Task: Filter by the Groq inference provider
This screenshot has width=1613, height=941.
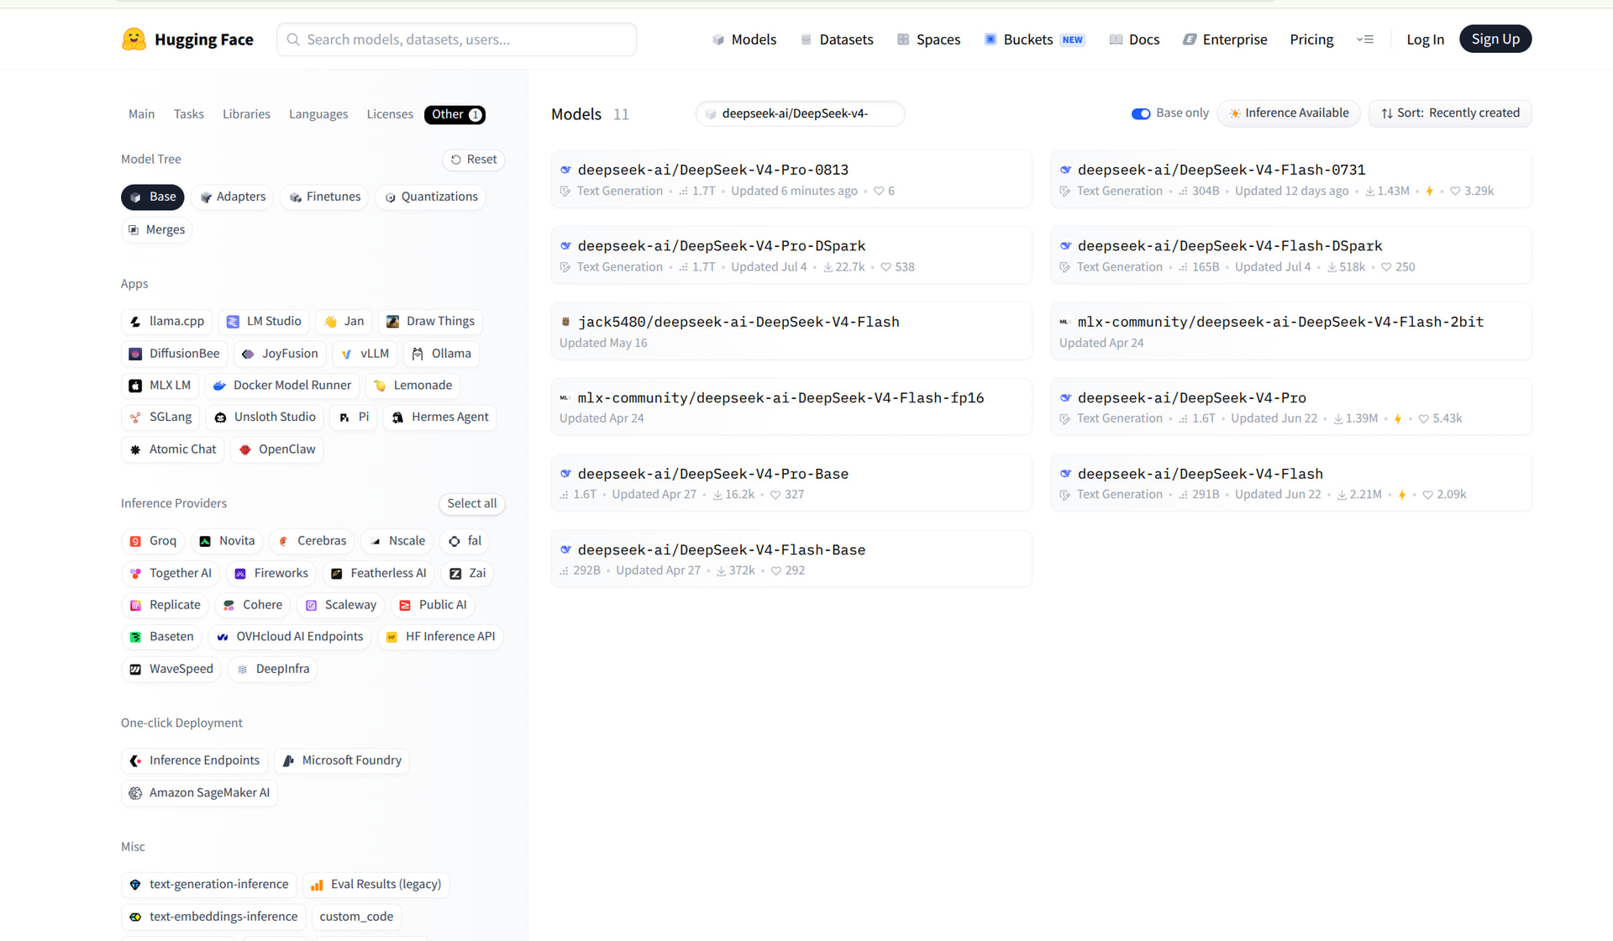Action: tap(153, 541)
